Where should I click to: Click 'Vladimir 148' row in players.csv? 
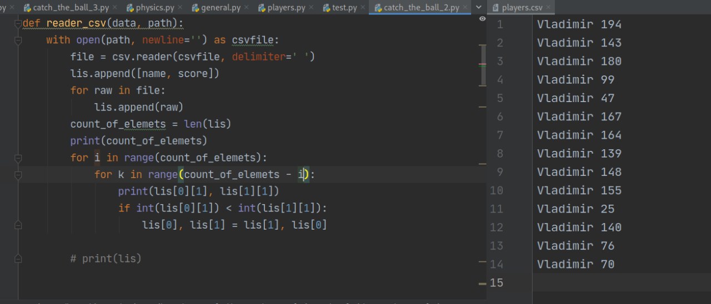tap(579, 172)
